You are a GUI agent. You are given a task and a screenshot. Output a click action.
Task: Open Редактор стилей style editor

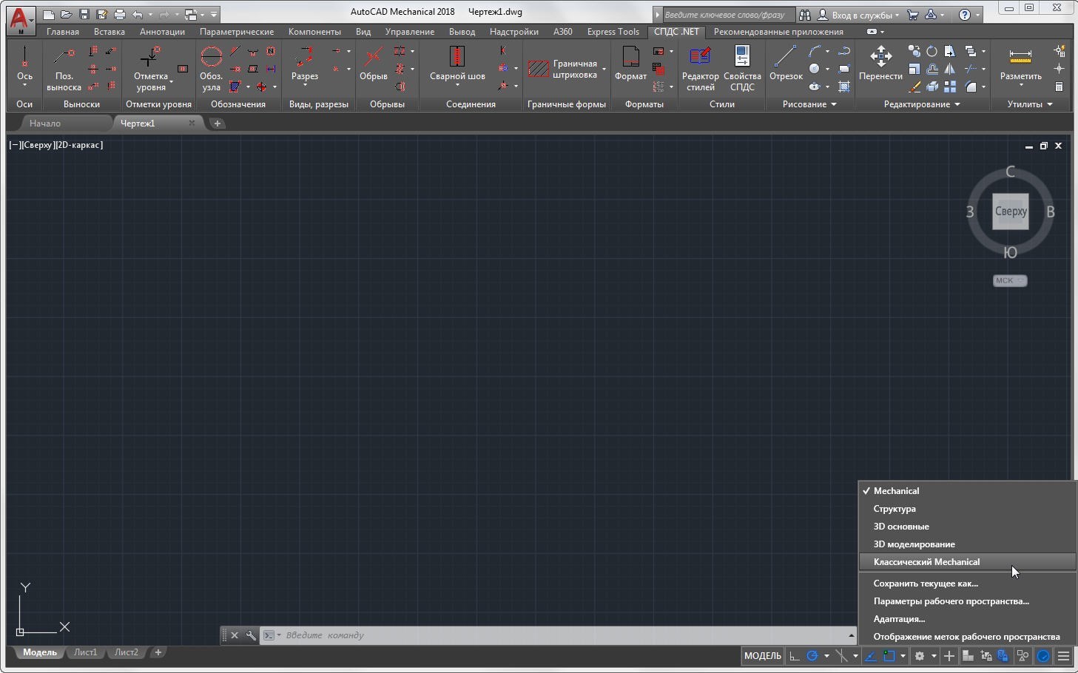tap(700, 67)
